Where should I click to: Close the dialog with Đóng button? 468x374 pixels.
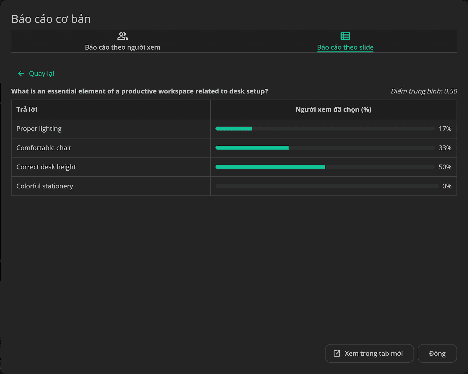[437, 353]
